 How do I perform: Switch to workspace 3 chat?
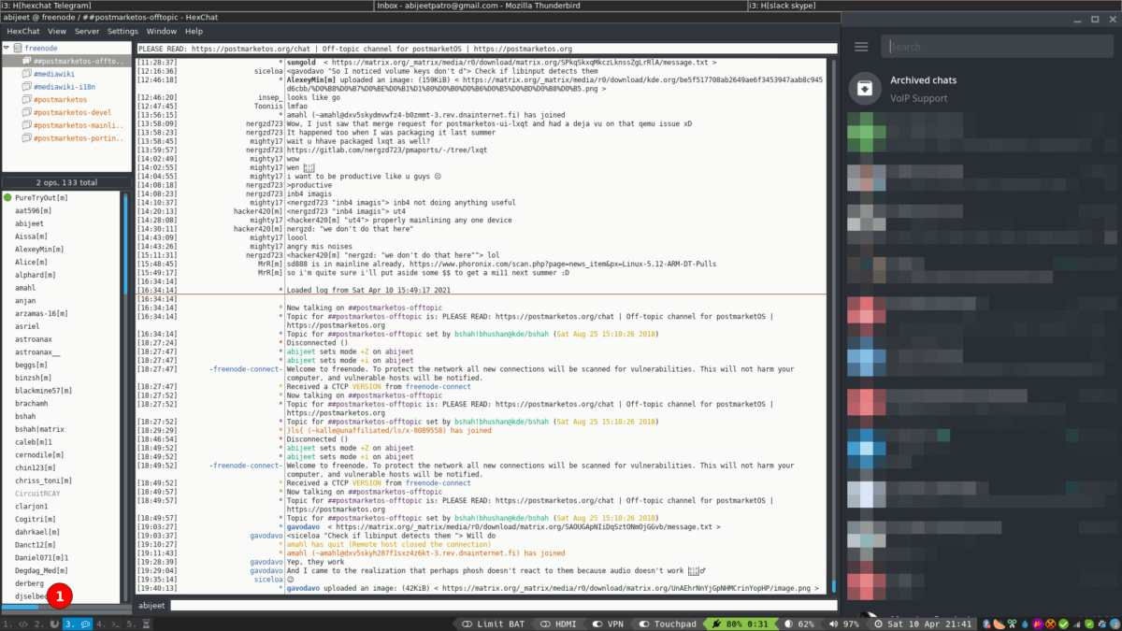(78, 624)
